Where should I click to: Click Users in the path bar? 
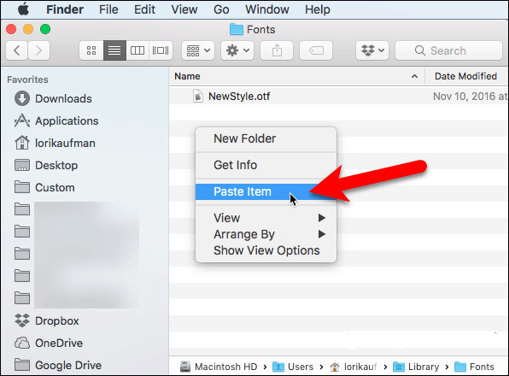tap(293, 367)
